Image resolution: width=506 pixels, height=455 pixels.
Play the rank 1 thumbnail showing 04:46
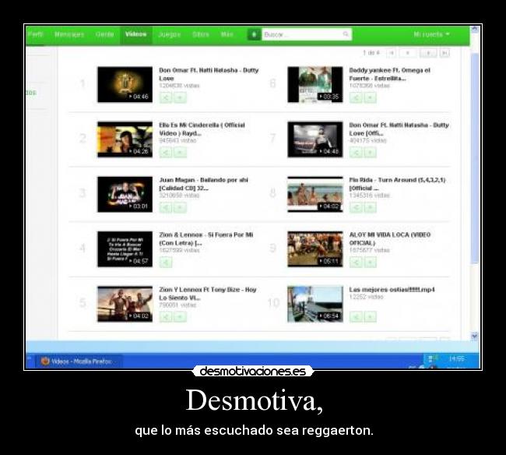pyautogui.click(x=125, y=84)
